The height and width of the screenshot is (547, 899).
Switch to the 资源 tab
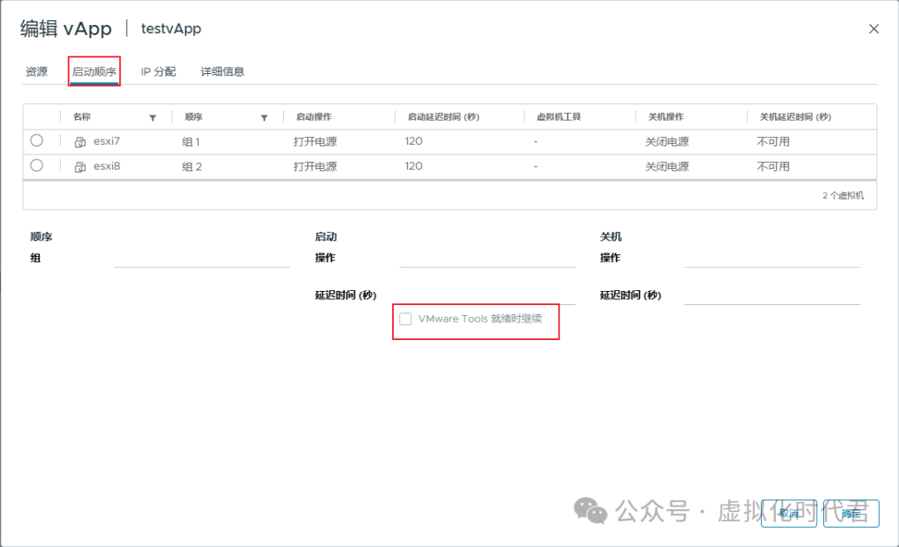[x=36, y=71]
